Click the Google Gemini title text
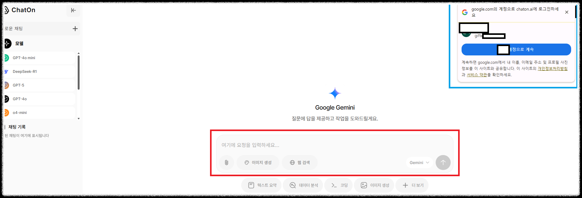The width and height of the screenshot is (582, 198). click(335, 107)
